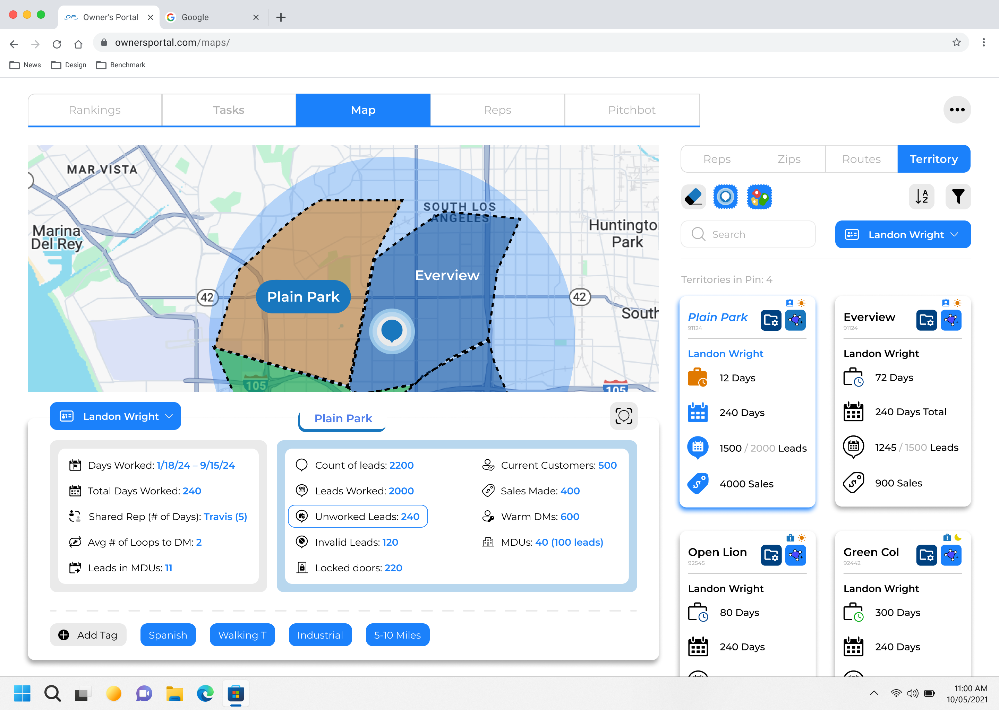
Task: Click the three-dot more options button
Action: tap(957, 110)
